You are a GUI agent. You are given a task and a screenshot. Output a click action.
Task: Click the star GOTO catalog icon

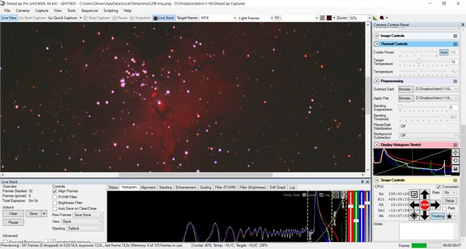(x=449, y=216)
